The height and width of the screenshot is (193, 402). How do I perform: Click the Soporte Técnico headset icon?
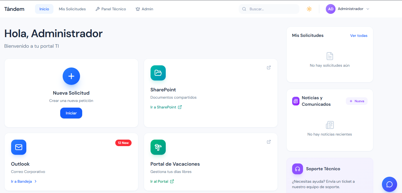point(298,169)
